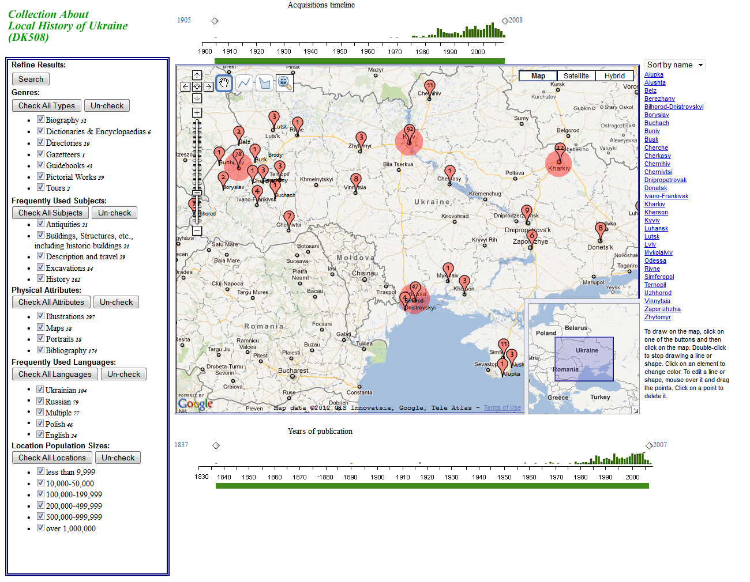Click the map zoom slider handle
This screenshot has height=582, width=750.
coord(197,192)
